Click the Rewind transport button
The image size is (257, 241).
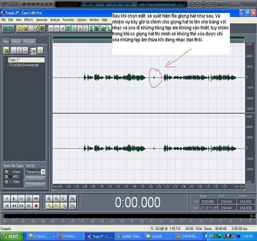click(x=14, y=206)
